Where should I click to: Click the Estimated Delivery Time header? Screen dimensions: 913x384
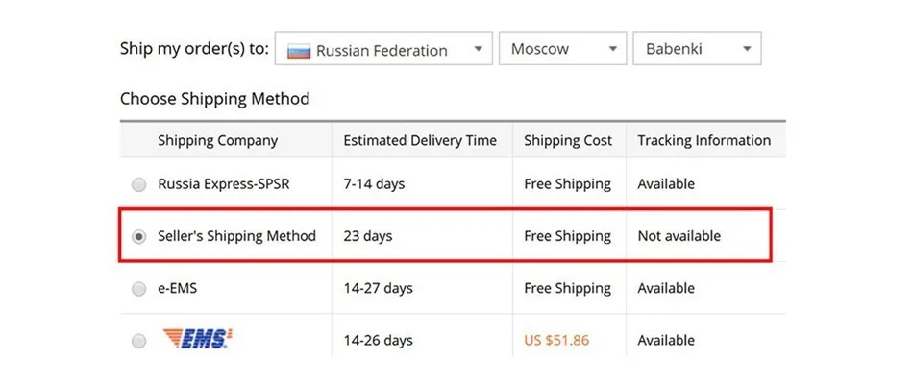(x=420, y=140)
